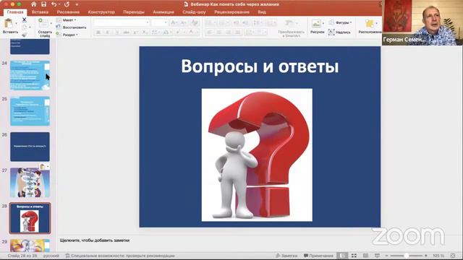The image size is (463, 260).
Task: Open the Рецензирование tab
Action: pyautogui.click(x=231, y=12)
